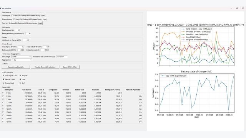Click the Grid import file path field
Screen dimensions: 246x138
coord(26,15)
